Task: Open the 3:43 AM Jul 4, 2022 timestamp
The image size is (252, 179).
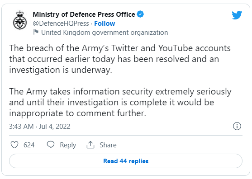Action: coord(40,127)
